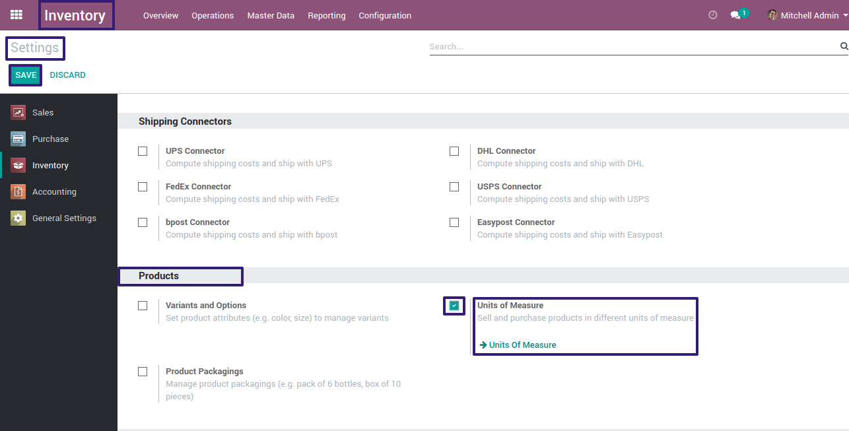Click the Product Packagings label
Viewport: 849px width, 431px height.
point(205,372)
